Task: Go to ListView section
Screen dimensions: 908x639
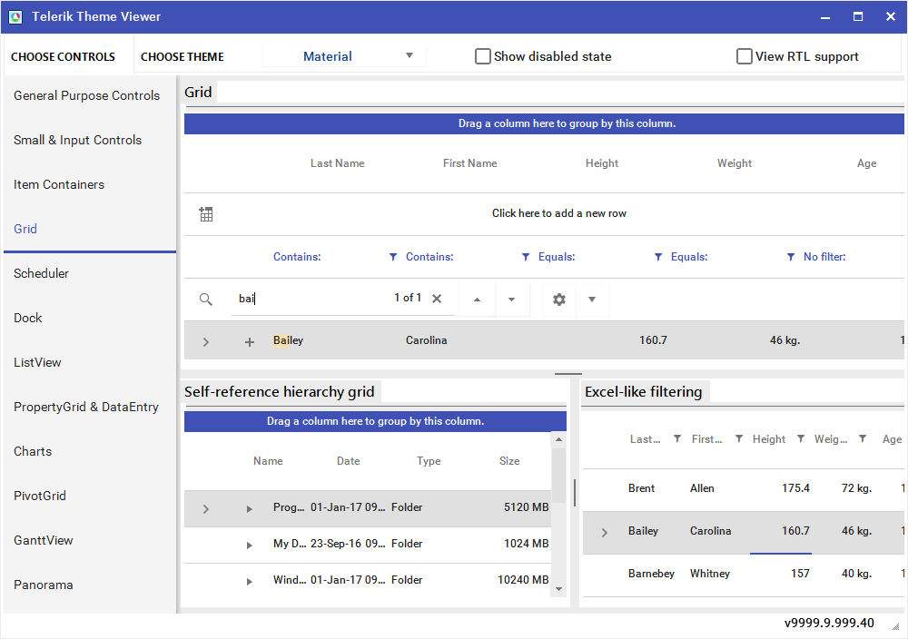Action: coord(37,362)
